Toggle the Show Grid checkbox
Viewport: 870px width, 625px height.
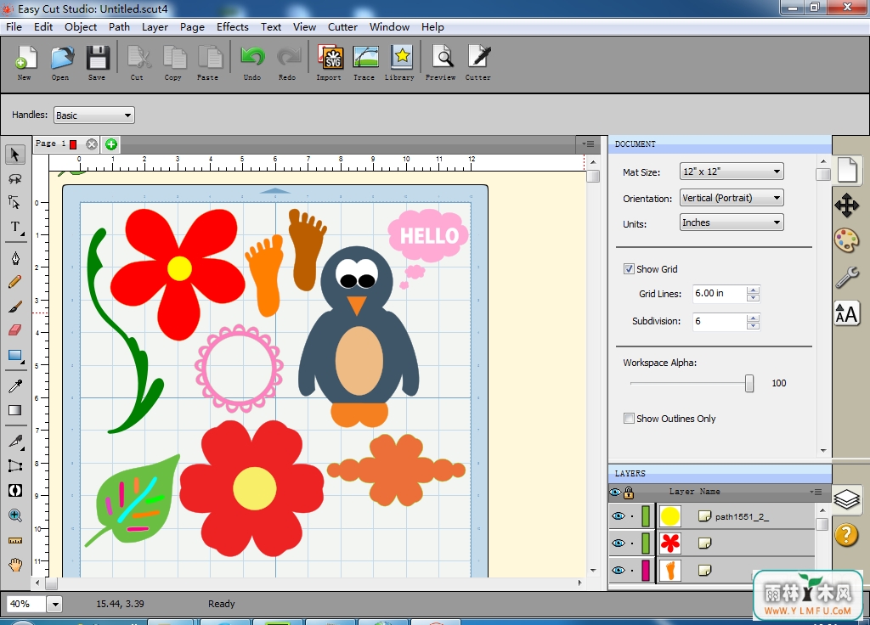click(629, 269)
